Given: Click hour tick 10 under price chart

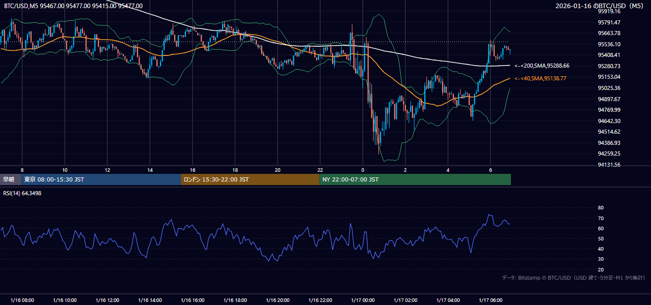Looking at the screenshot, I should [65, 170].
